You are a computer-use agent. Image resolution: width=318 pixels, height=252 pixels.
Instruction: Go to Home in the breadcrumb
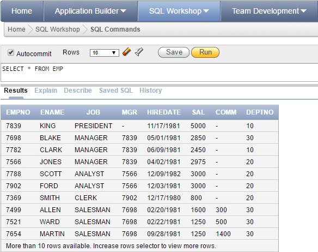(16, 29)
